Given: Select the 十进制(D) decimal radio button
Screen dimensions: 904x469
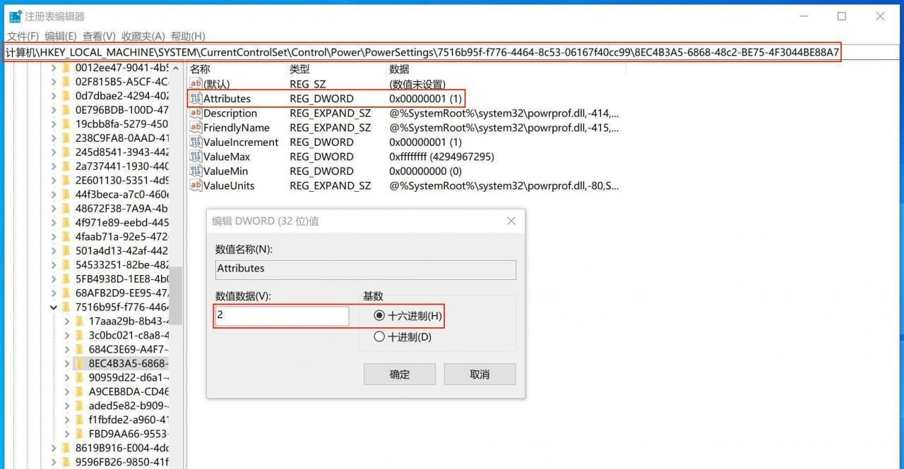Looking at the screenshot, I should [379, 337].
